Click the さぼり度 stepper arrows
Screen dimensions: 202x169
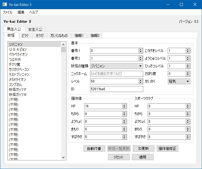pyautogui.click(x=188, y=74)
